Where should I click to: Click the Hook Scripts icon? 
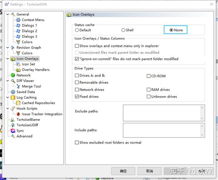coord(13,109)
